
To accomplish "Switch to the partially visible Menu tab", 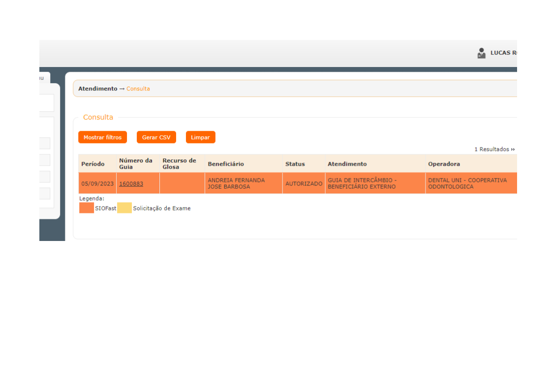I will tap(44, 78).
